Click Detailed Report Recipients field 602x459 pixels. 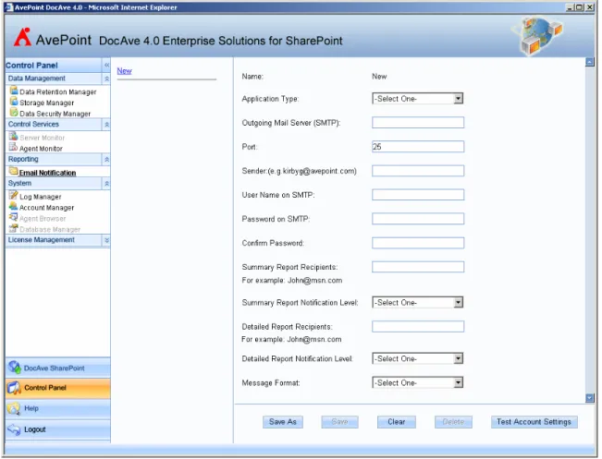[x=418, y=326]
